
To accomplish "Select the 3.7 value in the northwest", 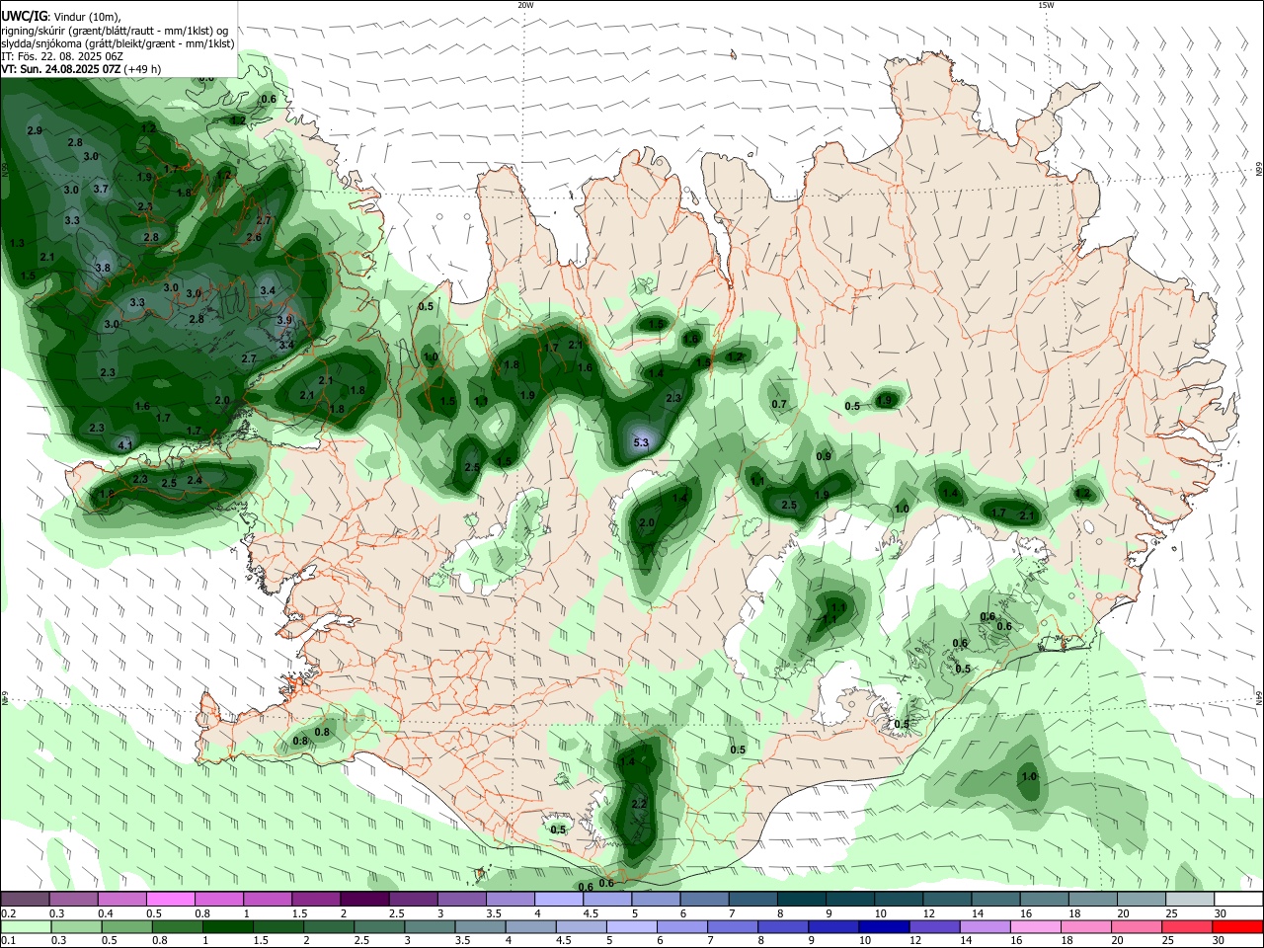I will pyautogui.click(x=101, y=189).
